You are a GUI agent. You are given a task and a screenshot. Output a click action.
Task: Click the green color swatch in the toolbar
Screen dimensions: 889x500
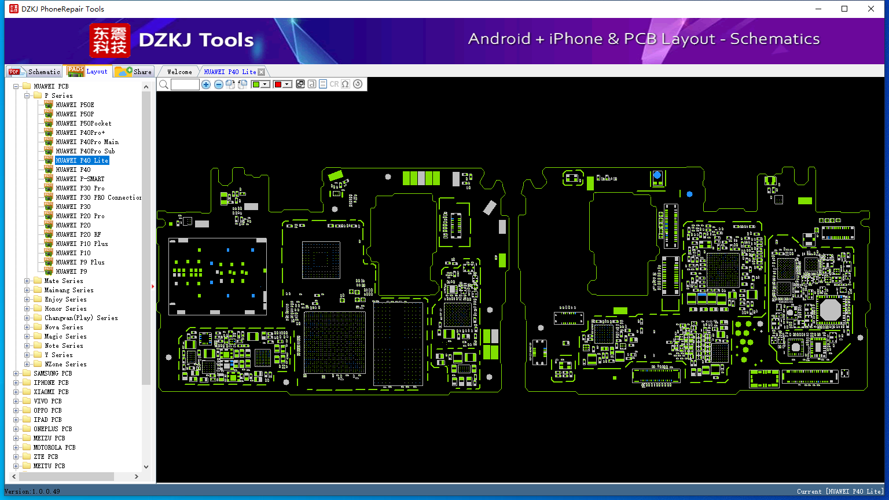click(x=256, y=84)
